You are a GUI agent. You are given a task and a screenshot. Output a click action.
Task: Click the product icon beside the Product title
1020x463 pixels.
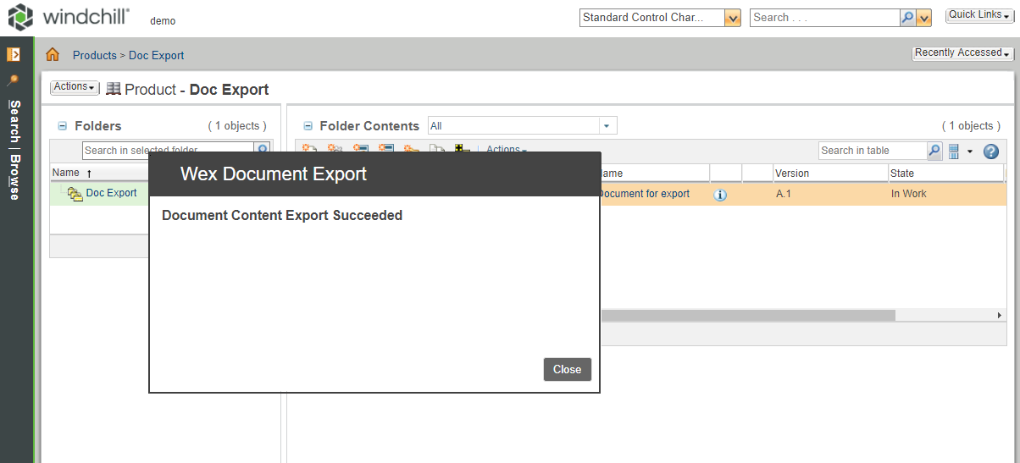114,88
